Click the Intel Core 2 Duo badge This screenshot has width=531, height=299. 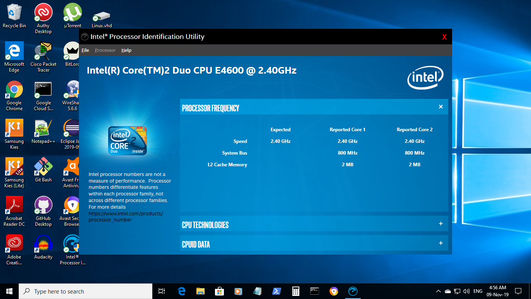pos(128,141)
